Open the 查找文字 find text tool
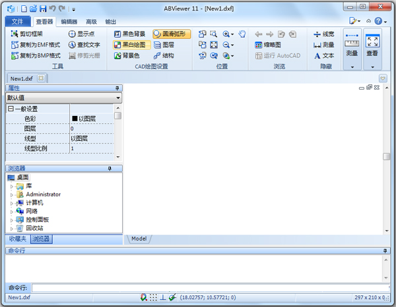396x307 pixels. click(x=84, y=45)
